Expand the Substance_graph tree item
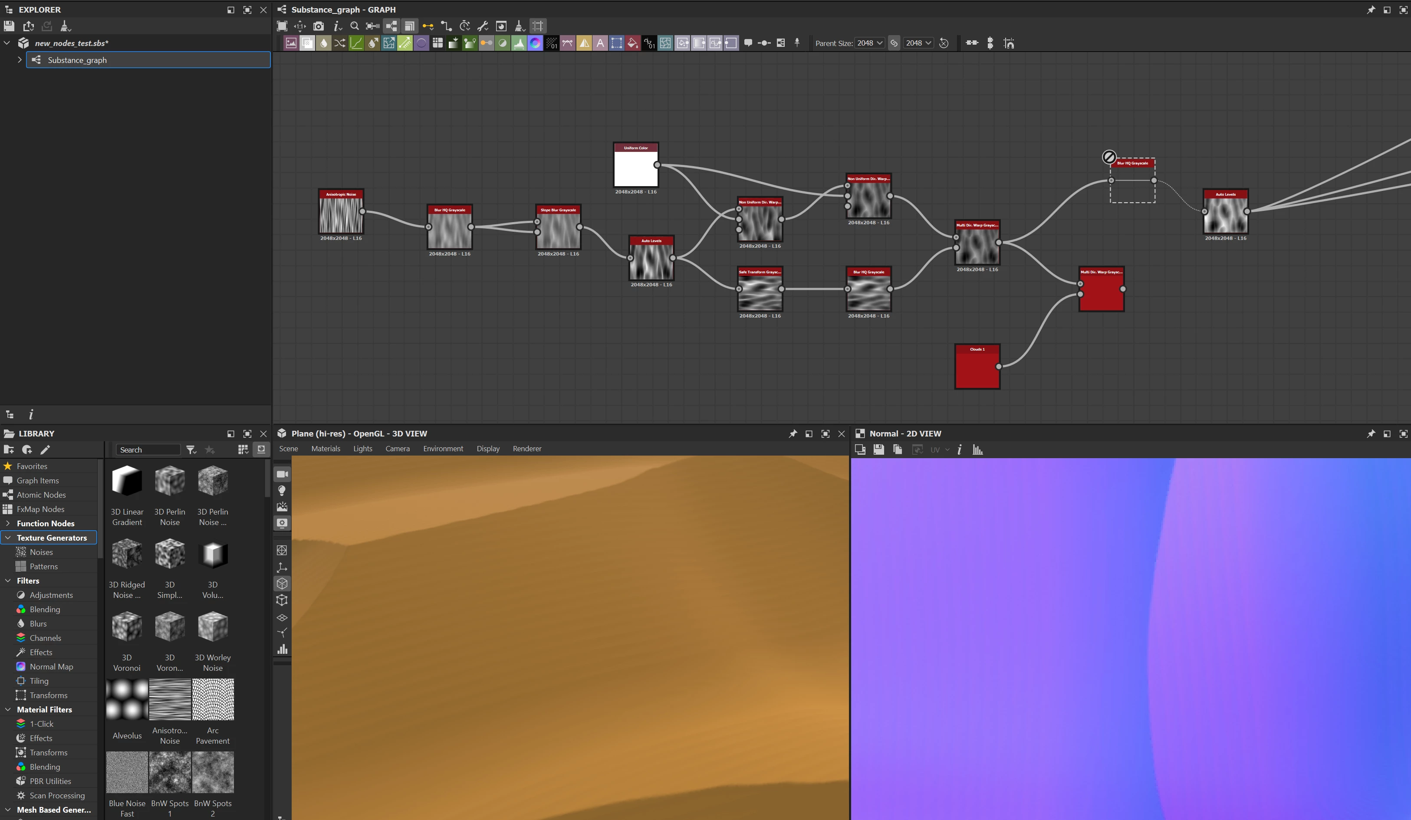 pos(20,60)
